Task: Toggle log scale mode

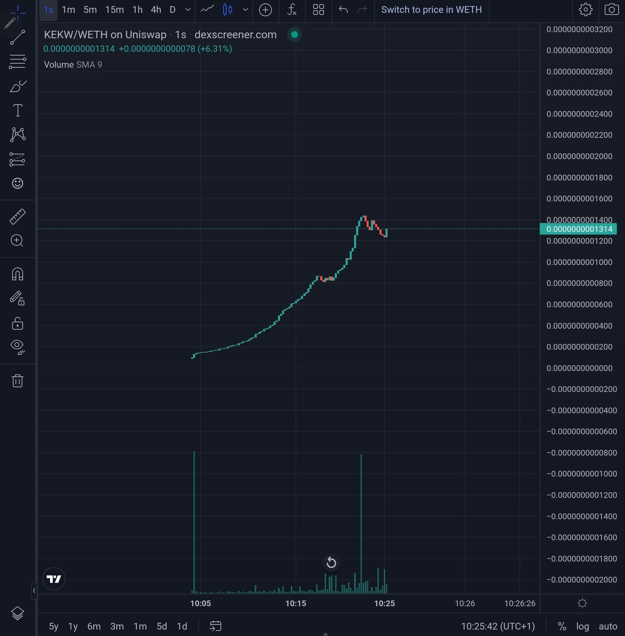Action: pos(582,627)
